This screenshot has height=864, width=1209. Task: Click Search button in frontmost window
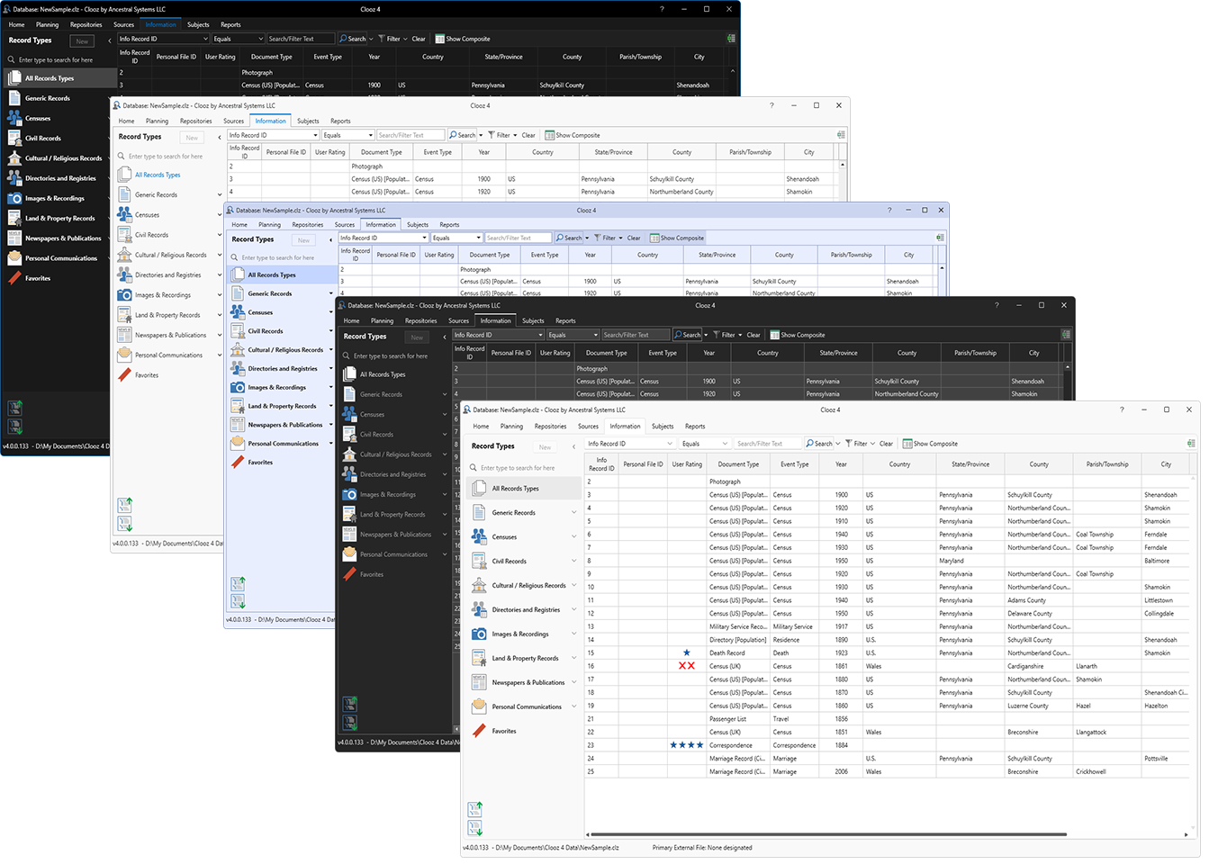point(819,444)
